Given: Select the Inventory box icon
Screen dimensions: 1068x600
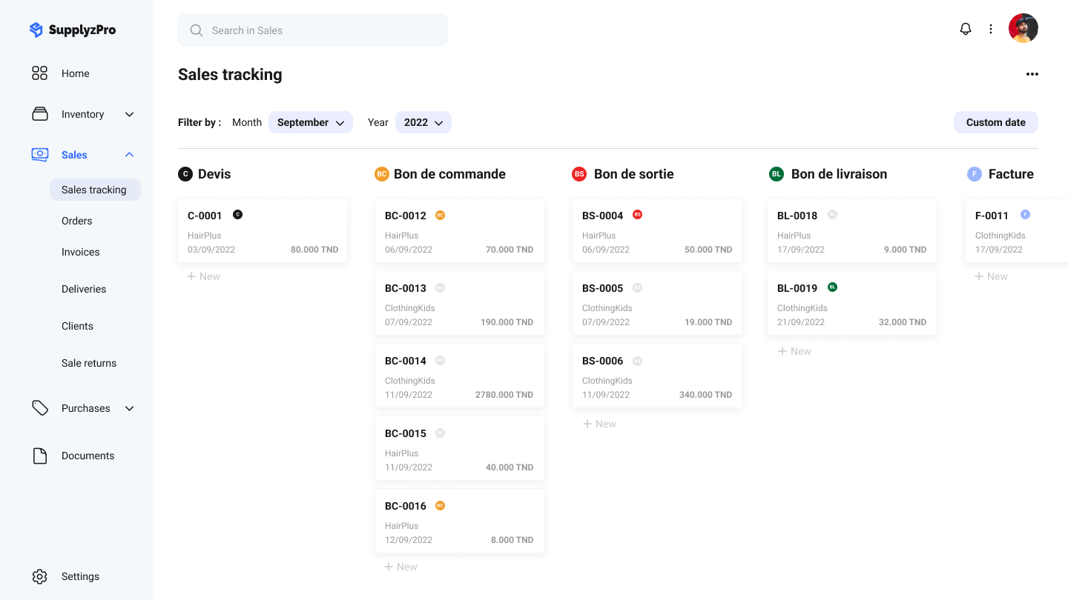Looking at the screenshot, I should pyautogui.click(x=40, y=114).
